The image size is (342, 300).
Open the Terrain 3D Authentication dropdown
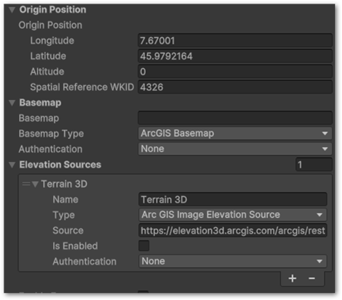[x=233, y=261]
